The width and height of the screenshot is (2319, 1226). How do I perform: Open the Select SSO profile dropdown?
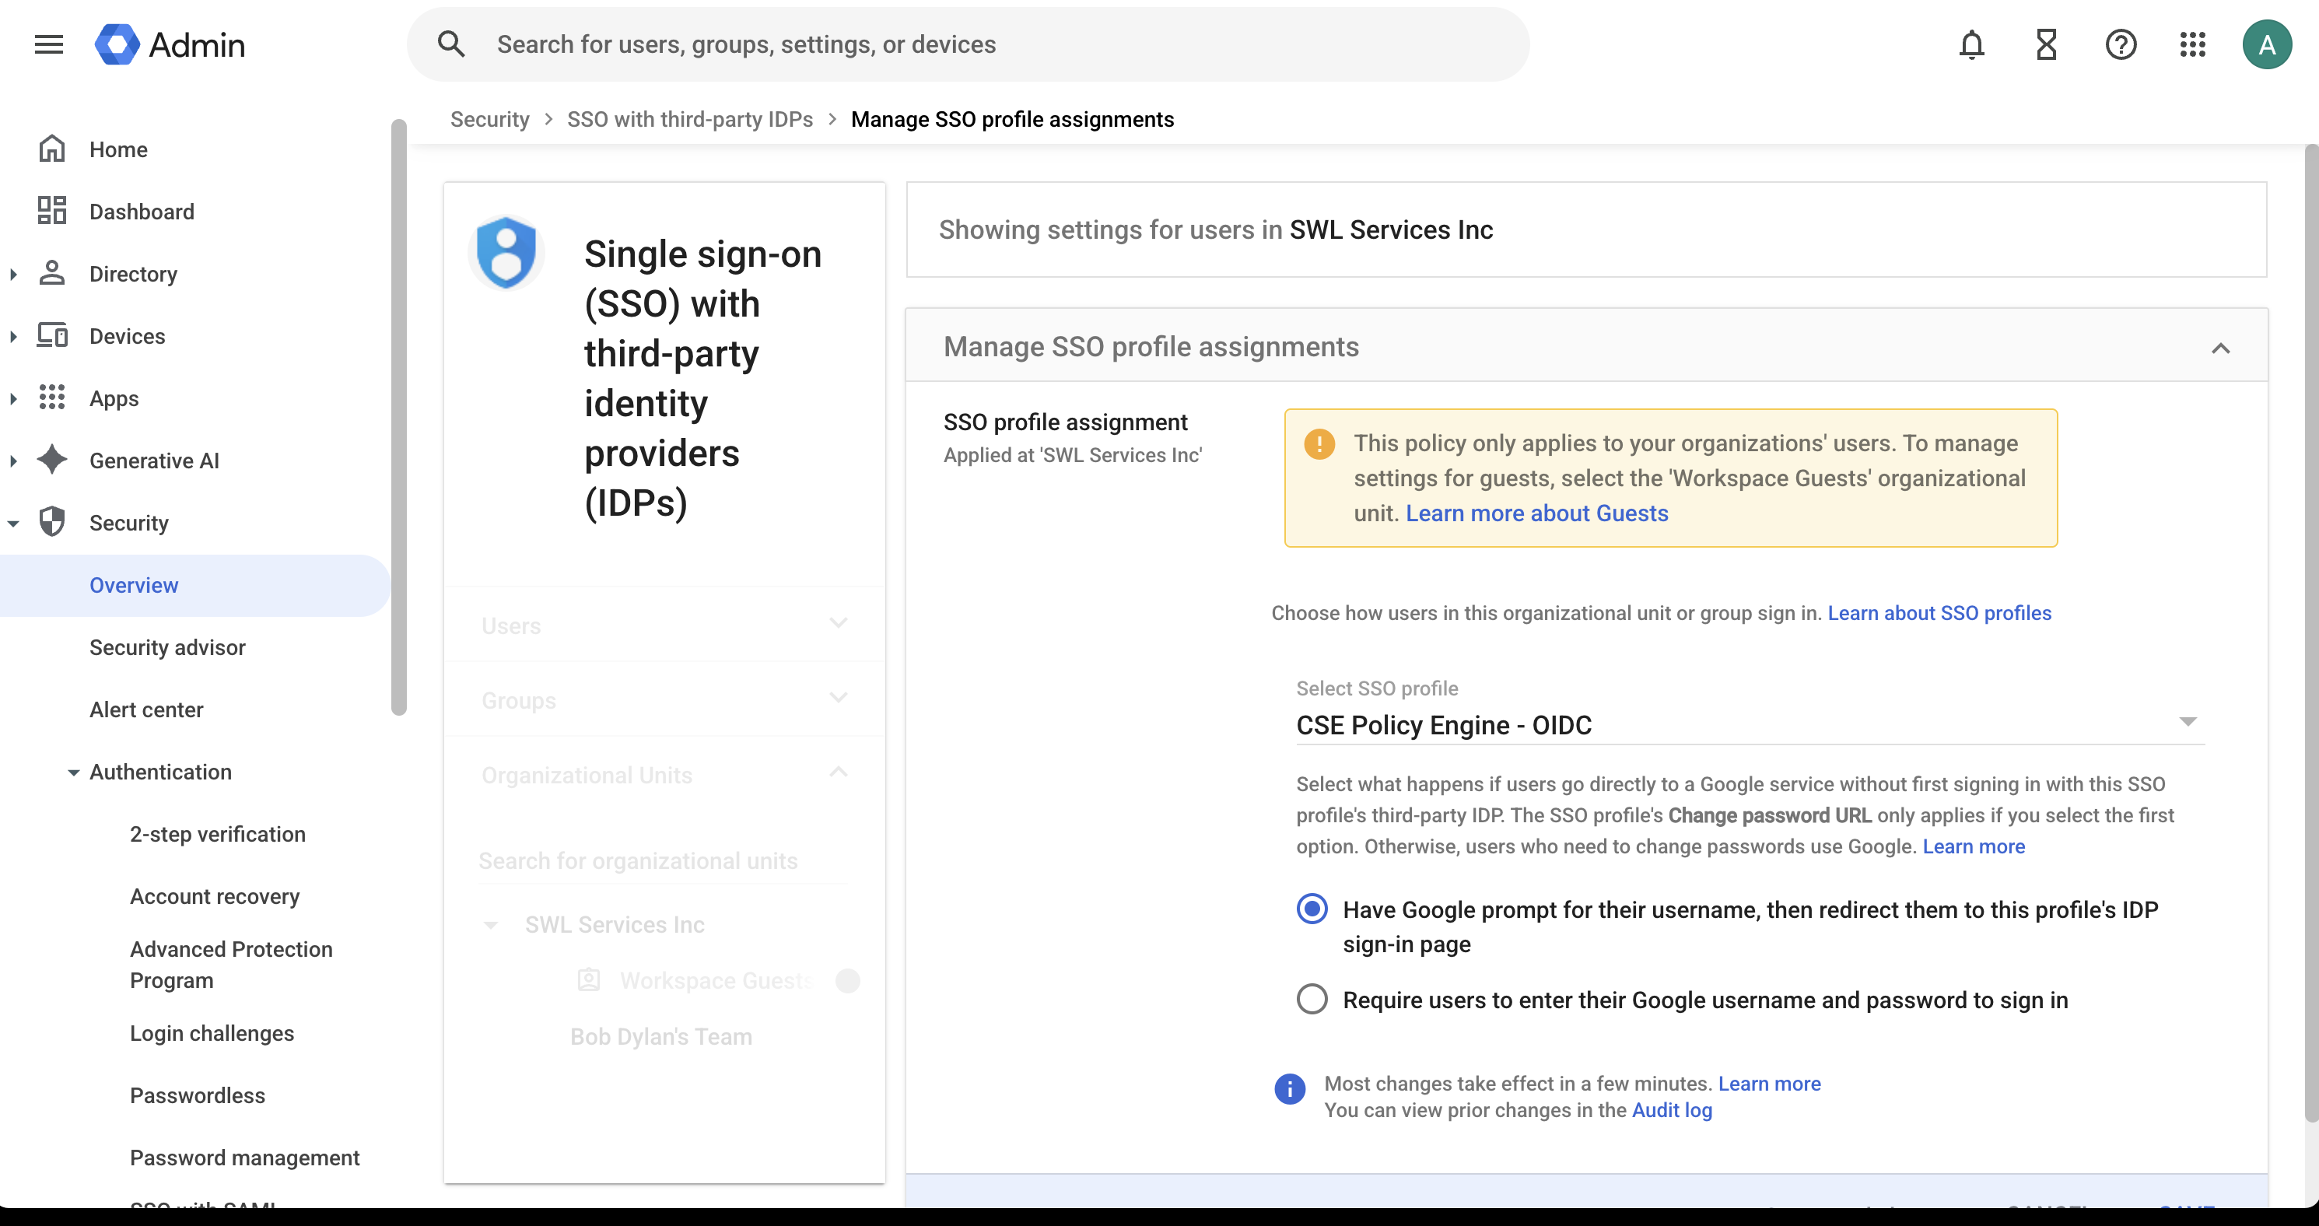(x=1749, y=724)
